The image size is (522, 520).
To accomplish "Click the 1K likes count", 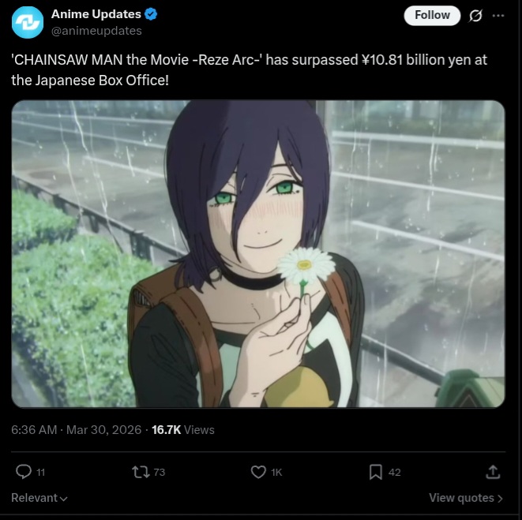I will click(x=276, y=472).
